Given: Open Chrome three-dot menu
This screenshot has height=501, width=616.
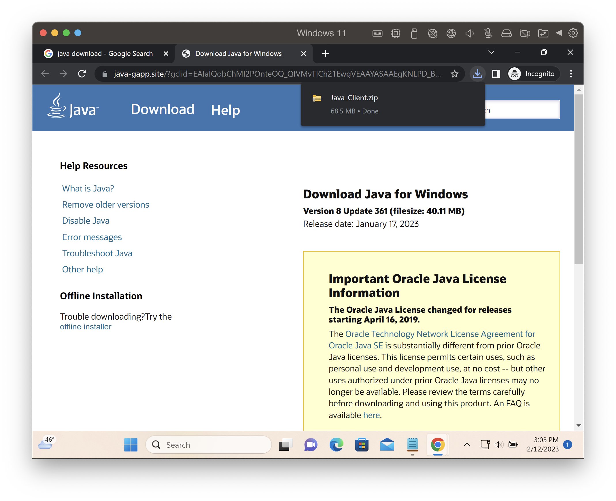Looking at the screenshot, I should (x=571, y=74).
